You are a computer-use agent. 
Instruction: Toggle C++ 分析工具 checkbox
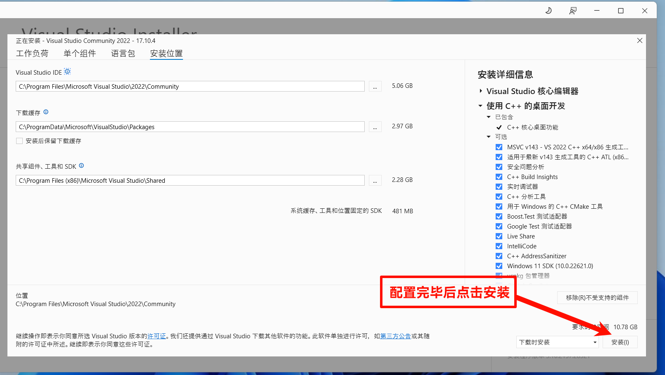[x=499, y=197]
